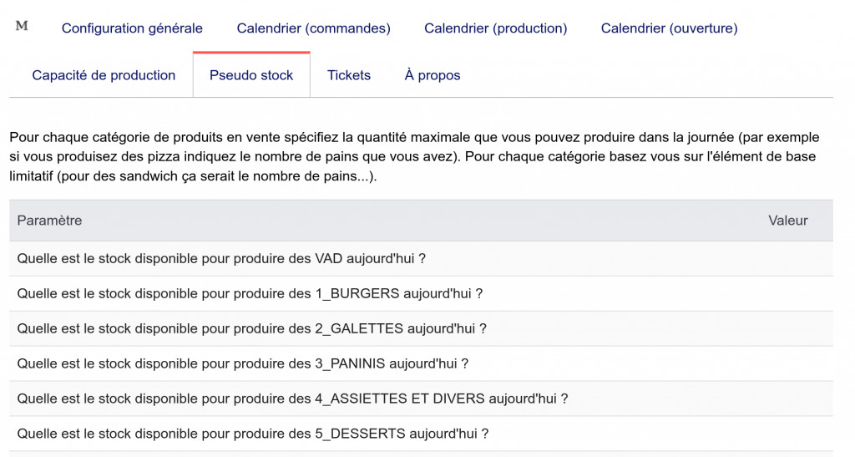Go to Calendrier (ouverture) tab
Viewport: 855px width, 457px height.
click(x=669, y=28)
